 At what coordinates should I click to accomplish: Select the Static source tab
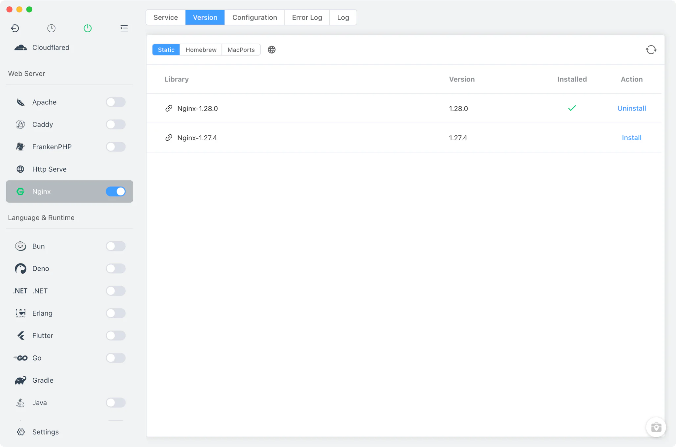click(x=166, y=50)
